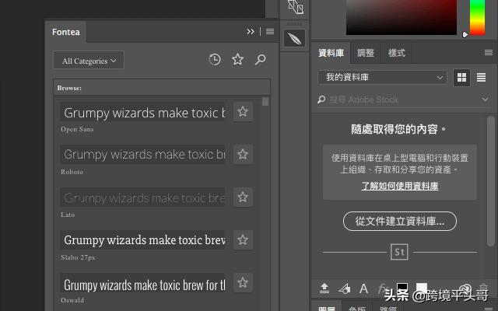The image size is (498, 311).
Task: Apply the Open Sans font preview
Action: [142, 112]
